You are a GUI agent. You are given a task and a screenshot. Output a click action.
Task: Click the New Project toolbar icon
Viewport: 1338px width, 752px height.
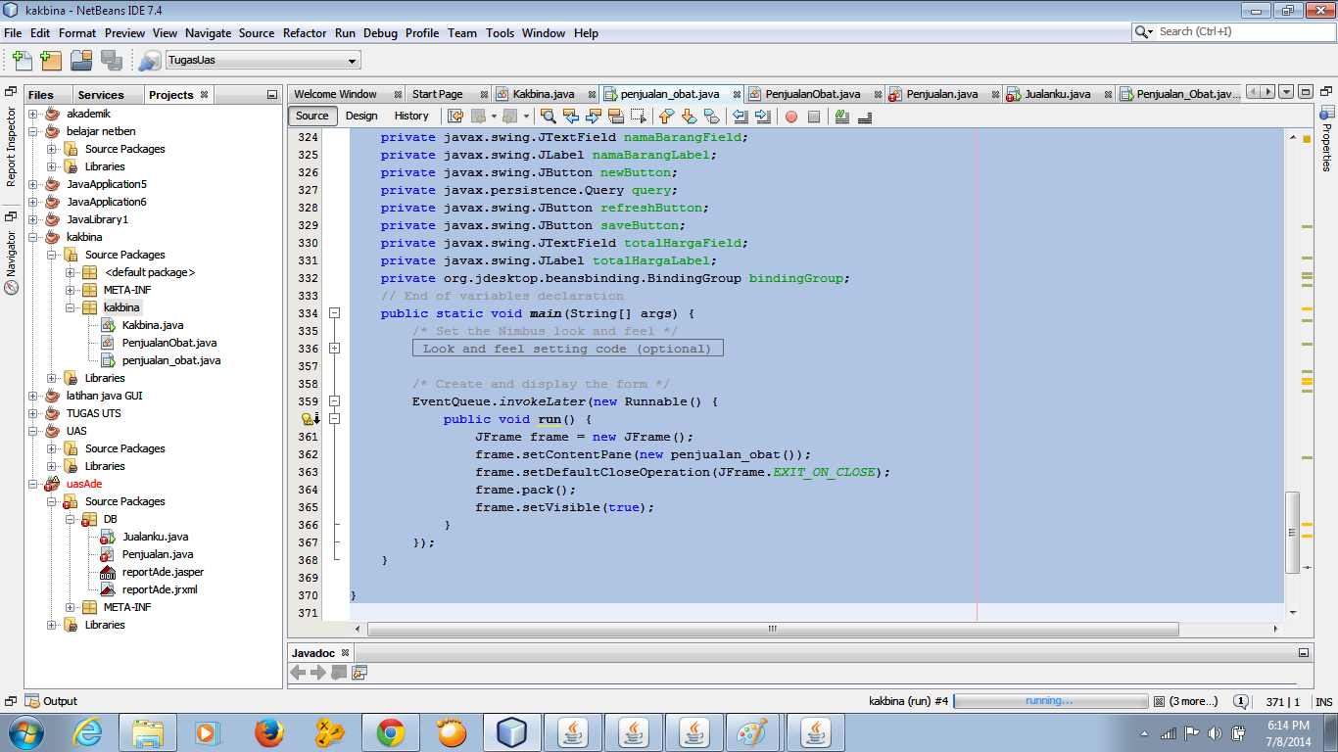(x=51, y=60)
